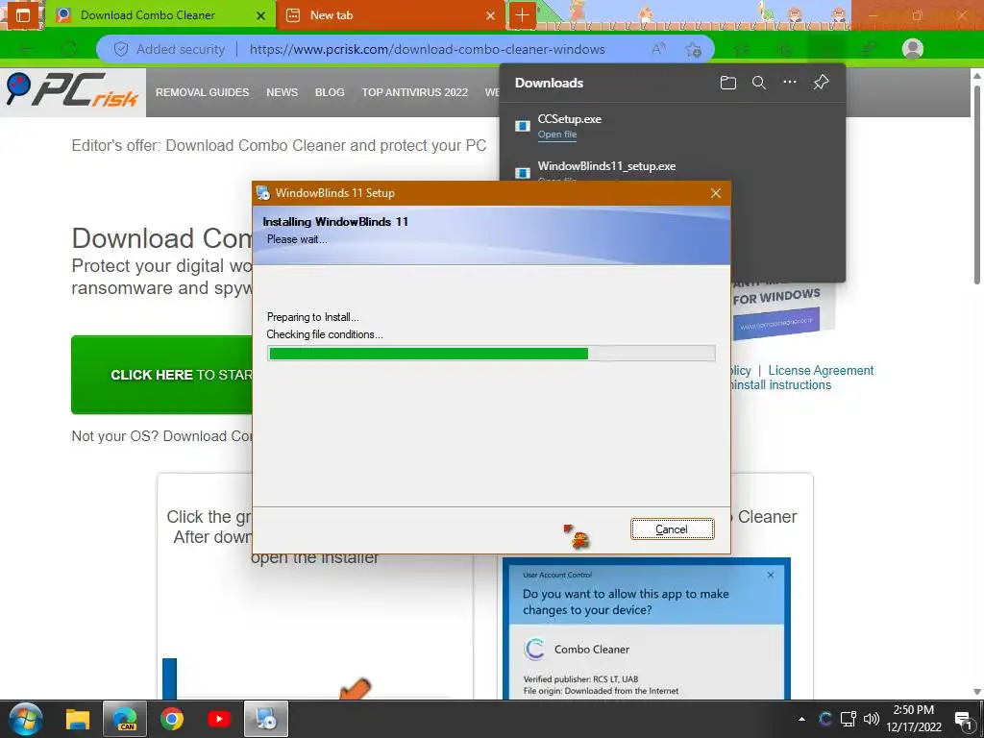This screenshot has height=738, width=984.
Task: Open downloads folder icon in Downloads panel
Action: coord(728,83)
